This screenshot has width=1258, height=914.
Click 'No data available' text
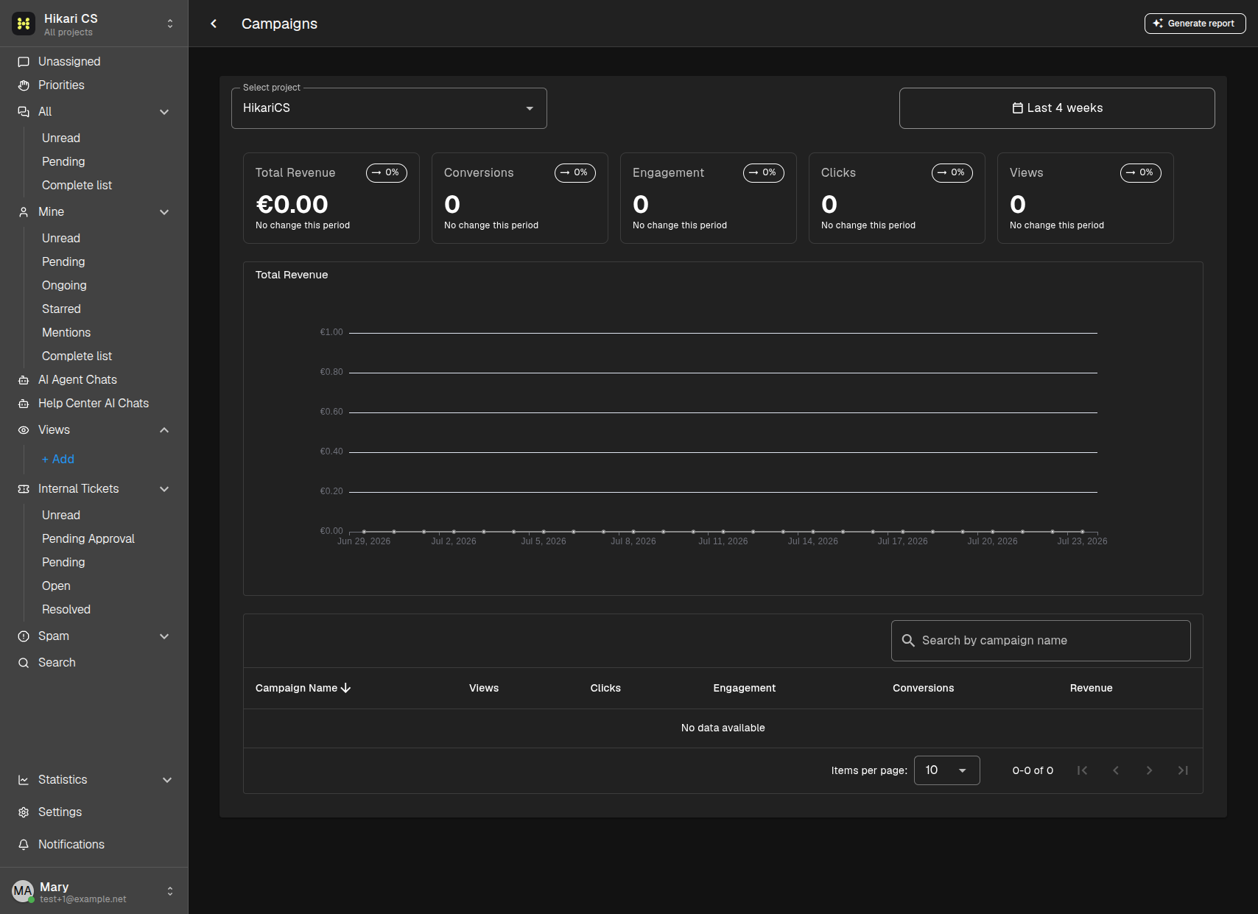723,728
